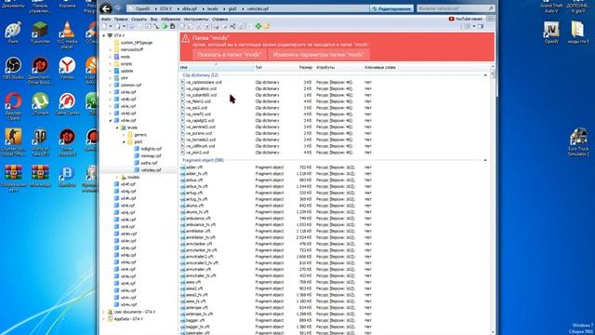Image resolution: width=595 pixels, height=335 pixels.
Task: Open the Yandex browser desktop shortcut
Action: click(x=67, y=68)
